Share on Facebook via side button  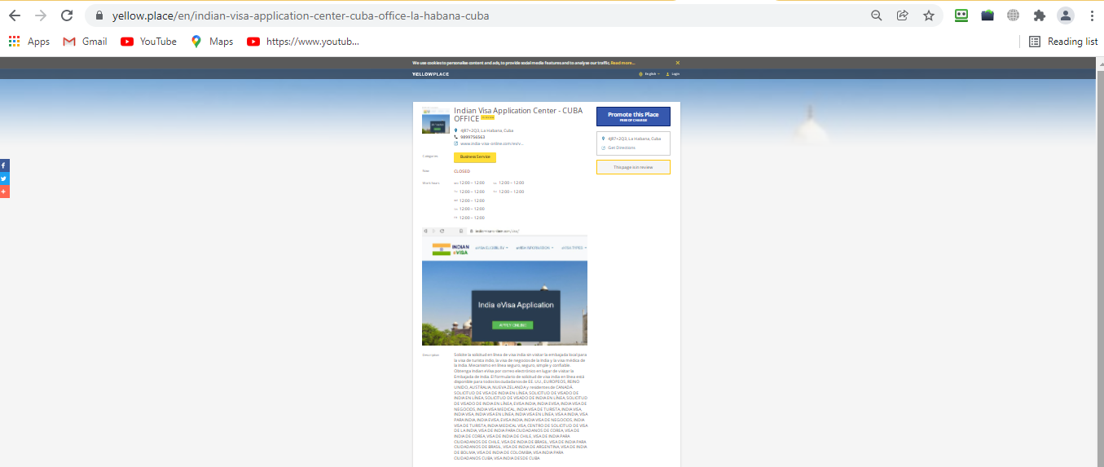point(4,165)
